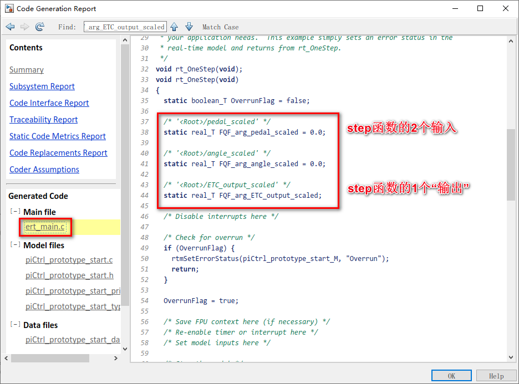
Task: Click the Code Generation Report window icon
Action: coord(9,8)
